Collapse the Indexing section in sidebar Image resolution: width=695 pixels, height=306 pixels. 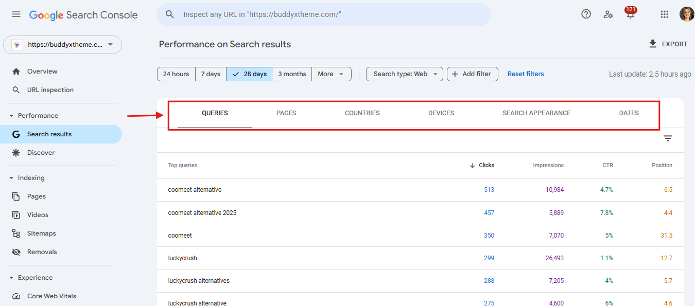(11, 178)
